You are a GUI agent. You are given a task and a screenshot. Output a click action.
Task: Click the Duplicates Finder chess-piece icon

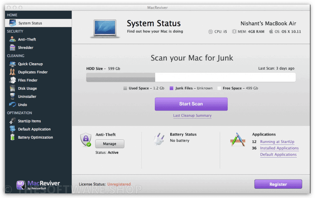[12, 72]
